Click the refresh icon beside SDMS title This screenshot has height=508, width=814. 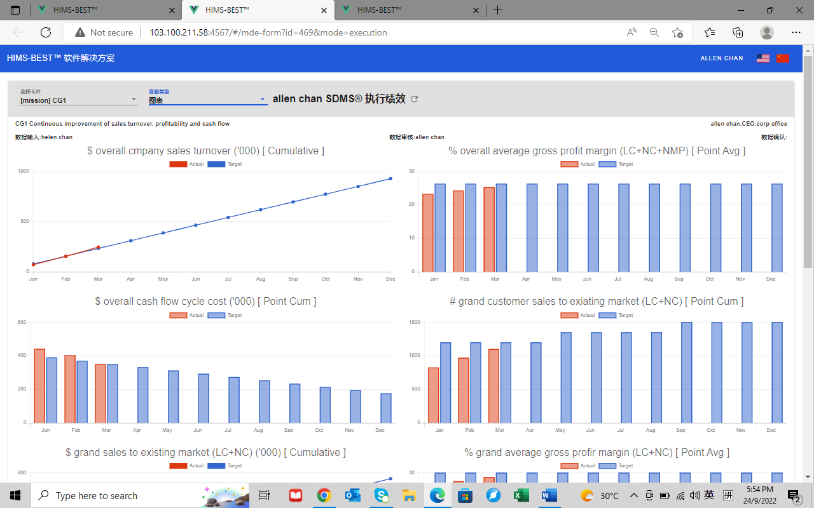415,99
